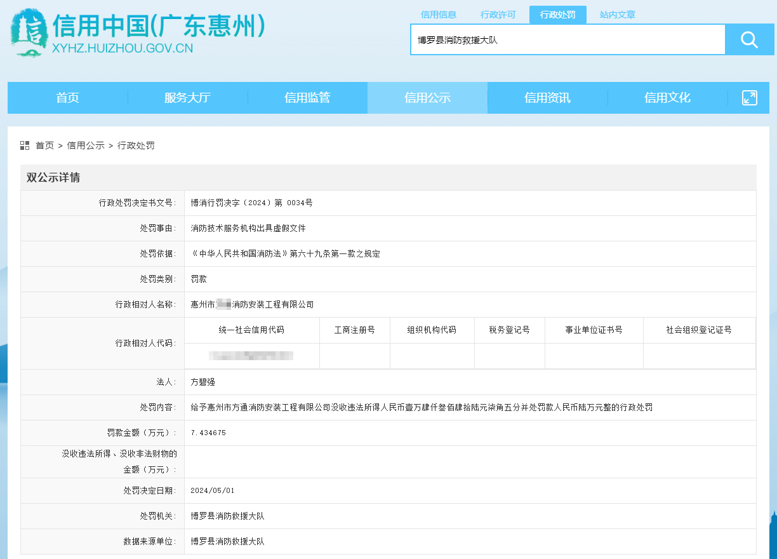777x559 pixels.
Task: Click the XYHZ.HUIZHOU.GOV.CN site address text
Action: (x=123, y=49)
